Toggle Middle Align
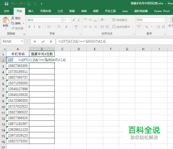The image size is (173, 149). coord(90,20)
